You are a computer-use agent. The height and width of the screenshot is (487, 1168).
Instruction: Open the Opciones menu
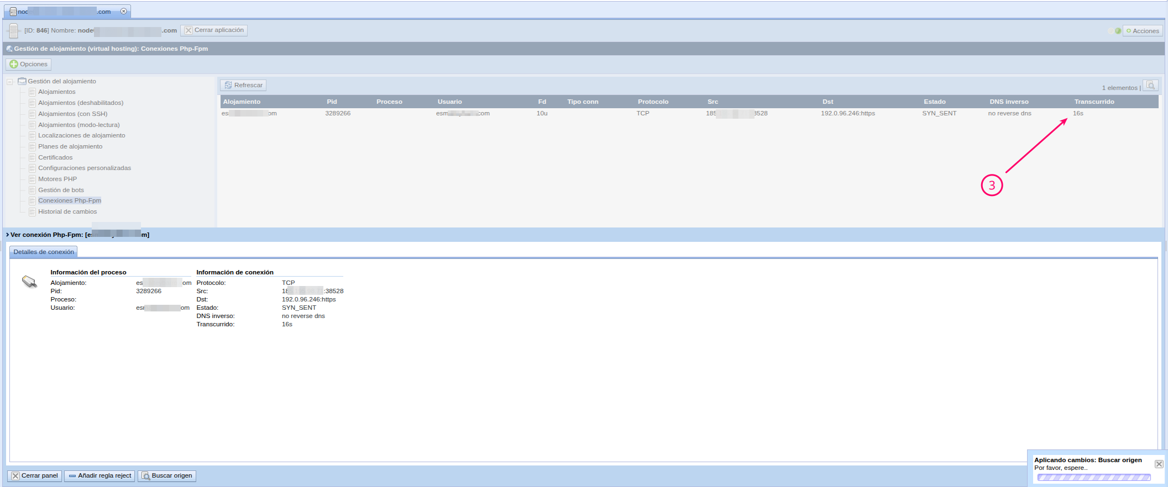point(29,64)
